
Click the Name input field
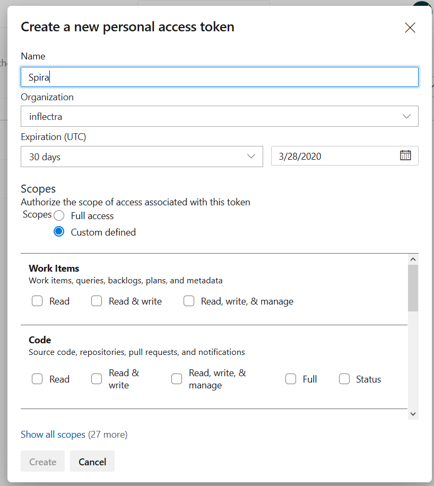[219, 77]
